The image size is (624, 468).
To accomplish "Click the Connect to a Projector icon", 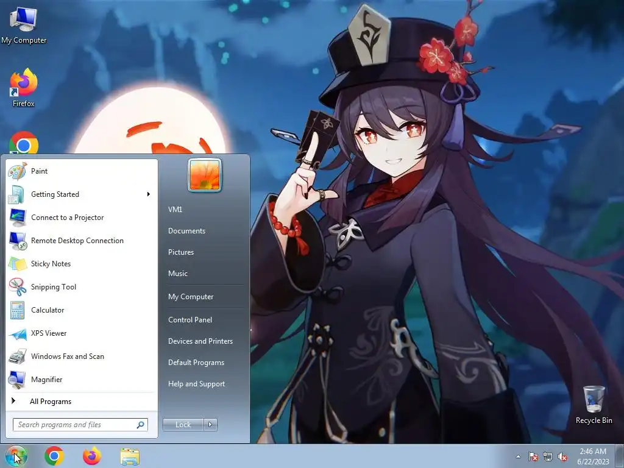I will pyautogui.click(x=17, y=218).
